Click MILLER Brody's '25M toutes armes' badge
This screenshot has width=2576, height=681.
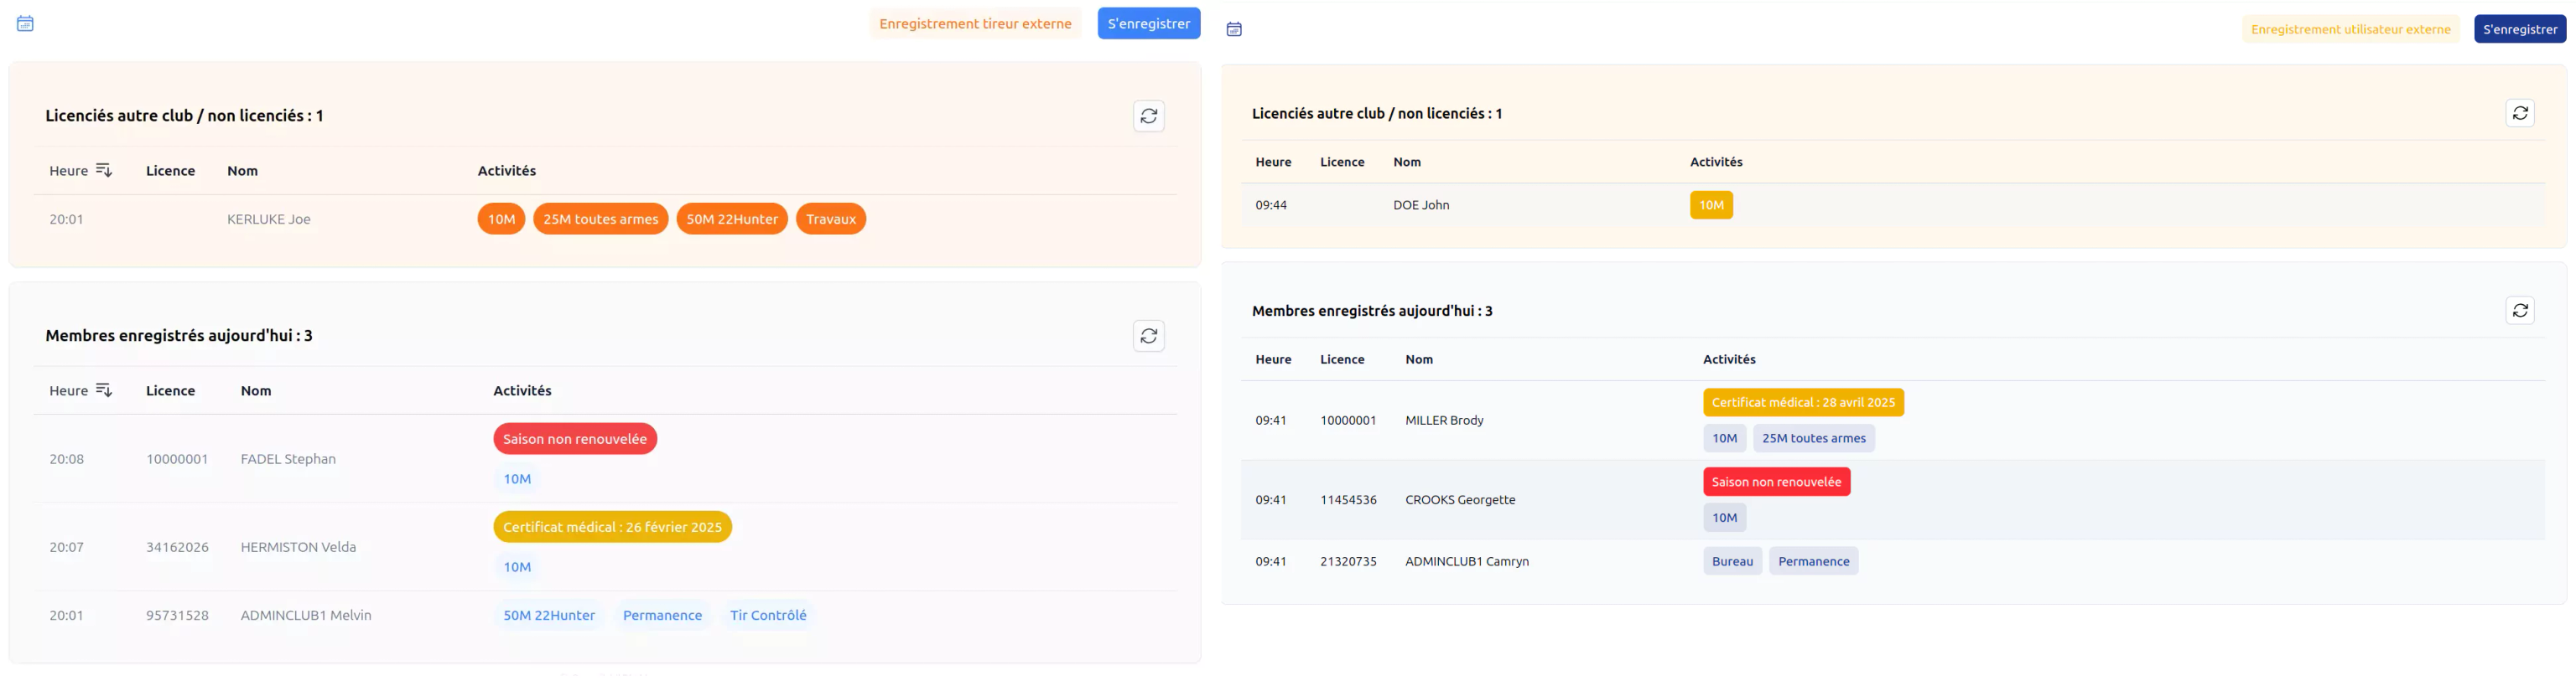[1813, 438]
